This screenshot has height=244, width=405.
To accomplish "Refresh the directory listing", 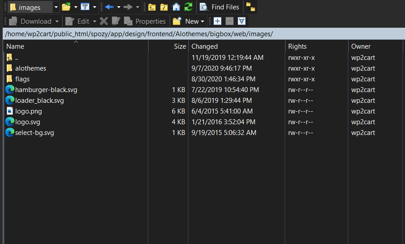I will coord(188,7).
